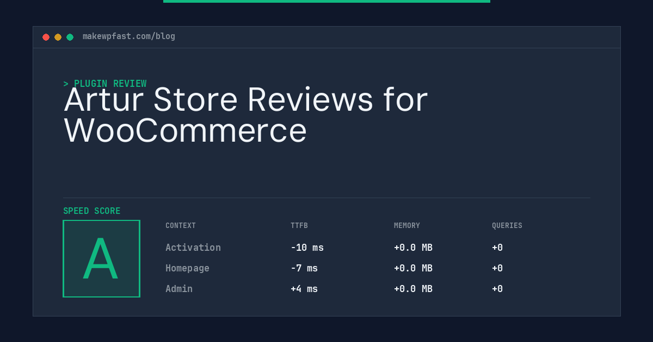Screen dimensions: 653x342
Task: Click the QUERIES column header
Action: point(507,226)
